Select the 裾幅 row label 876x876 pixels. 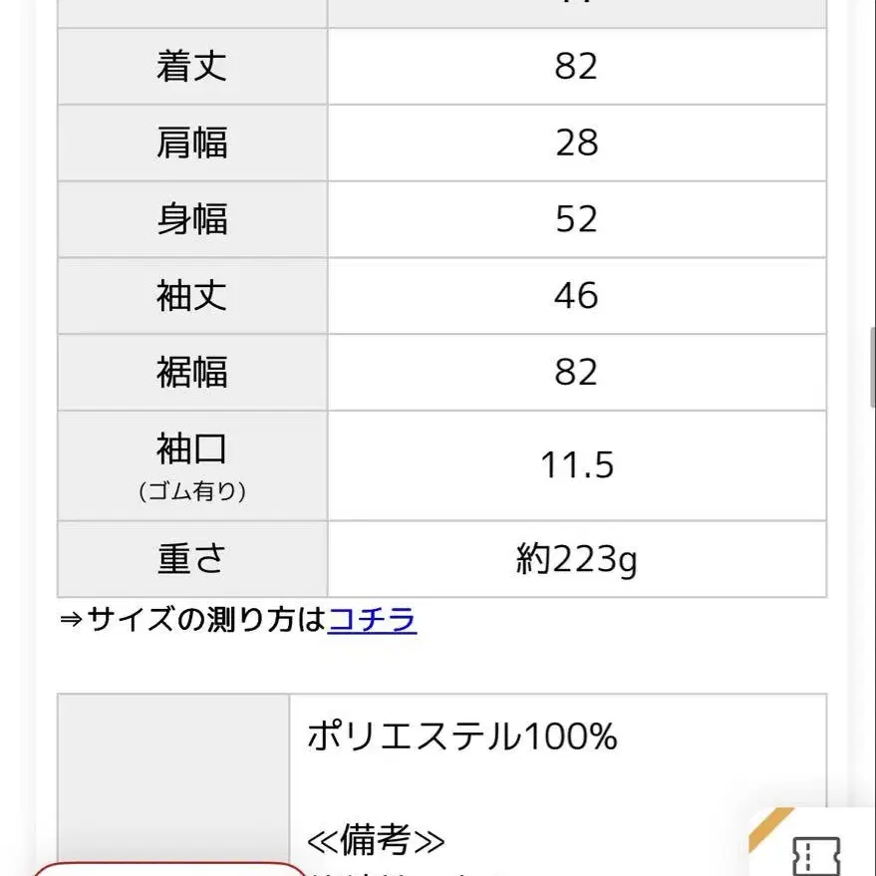point(192,372)
